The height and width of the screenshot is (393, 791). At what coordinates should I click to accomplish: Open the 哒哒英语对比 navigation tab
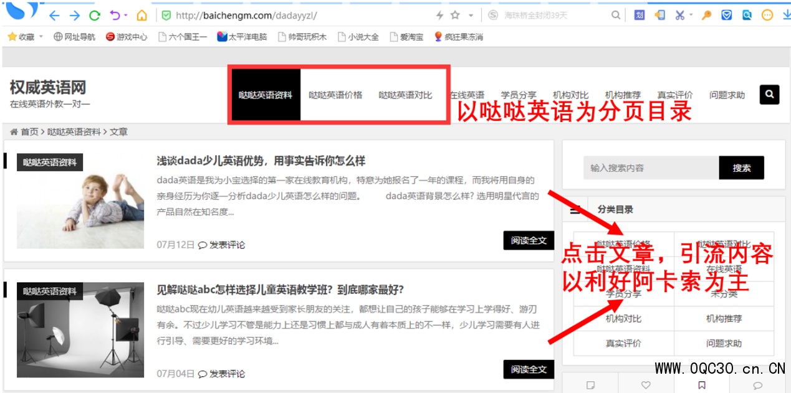tap(405, 95)
